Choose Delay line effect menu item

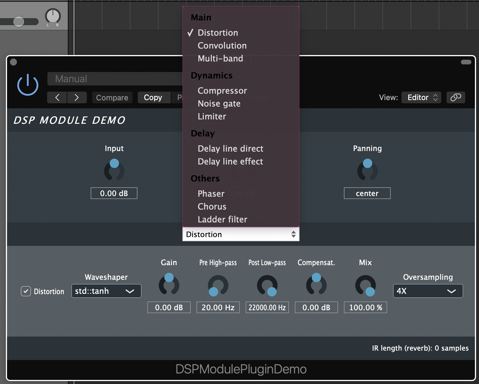[x=241, y=162]
